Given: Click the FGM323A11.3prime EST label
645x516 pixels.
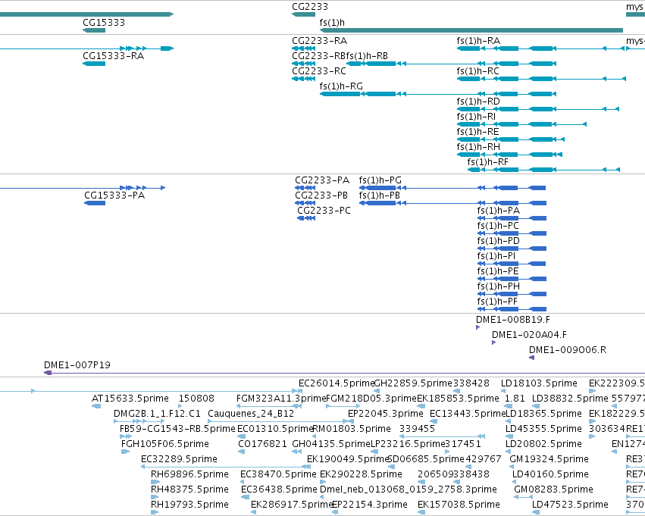Looking at the screenshot, I should click(x=281, y=399).
